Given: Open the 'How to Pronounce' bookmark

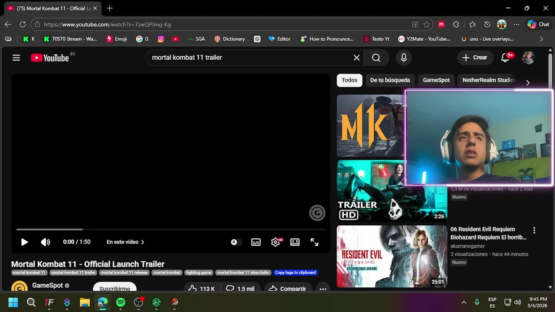Looking at the screenshot, I should click(326, 39).
